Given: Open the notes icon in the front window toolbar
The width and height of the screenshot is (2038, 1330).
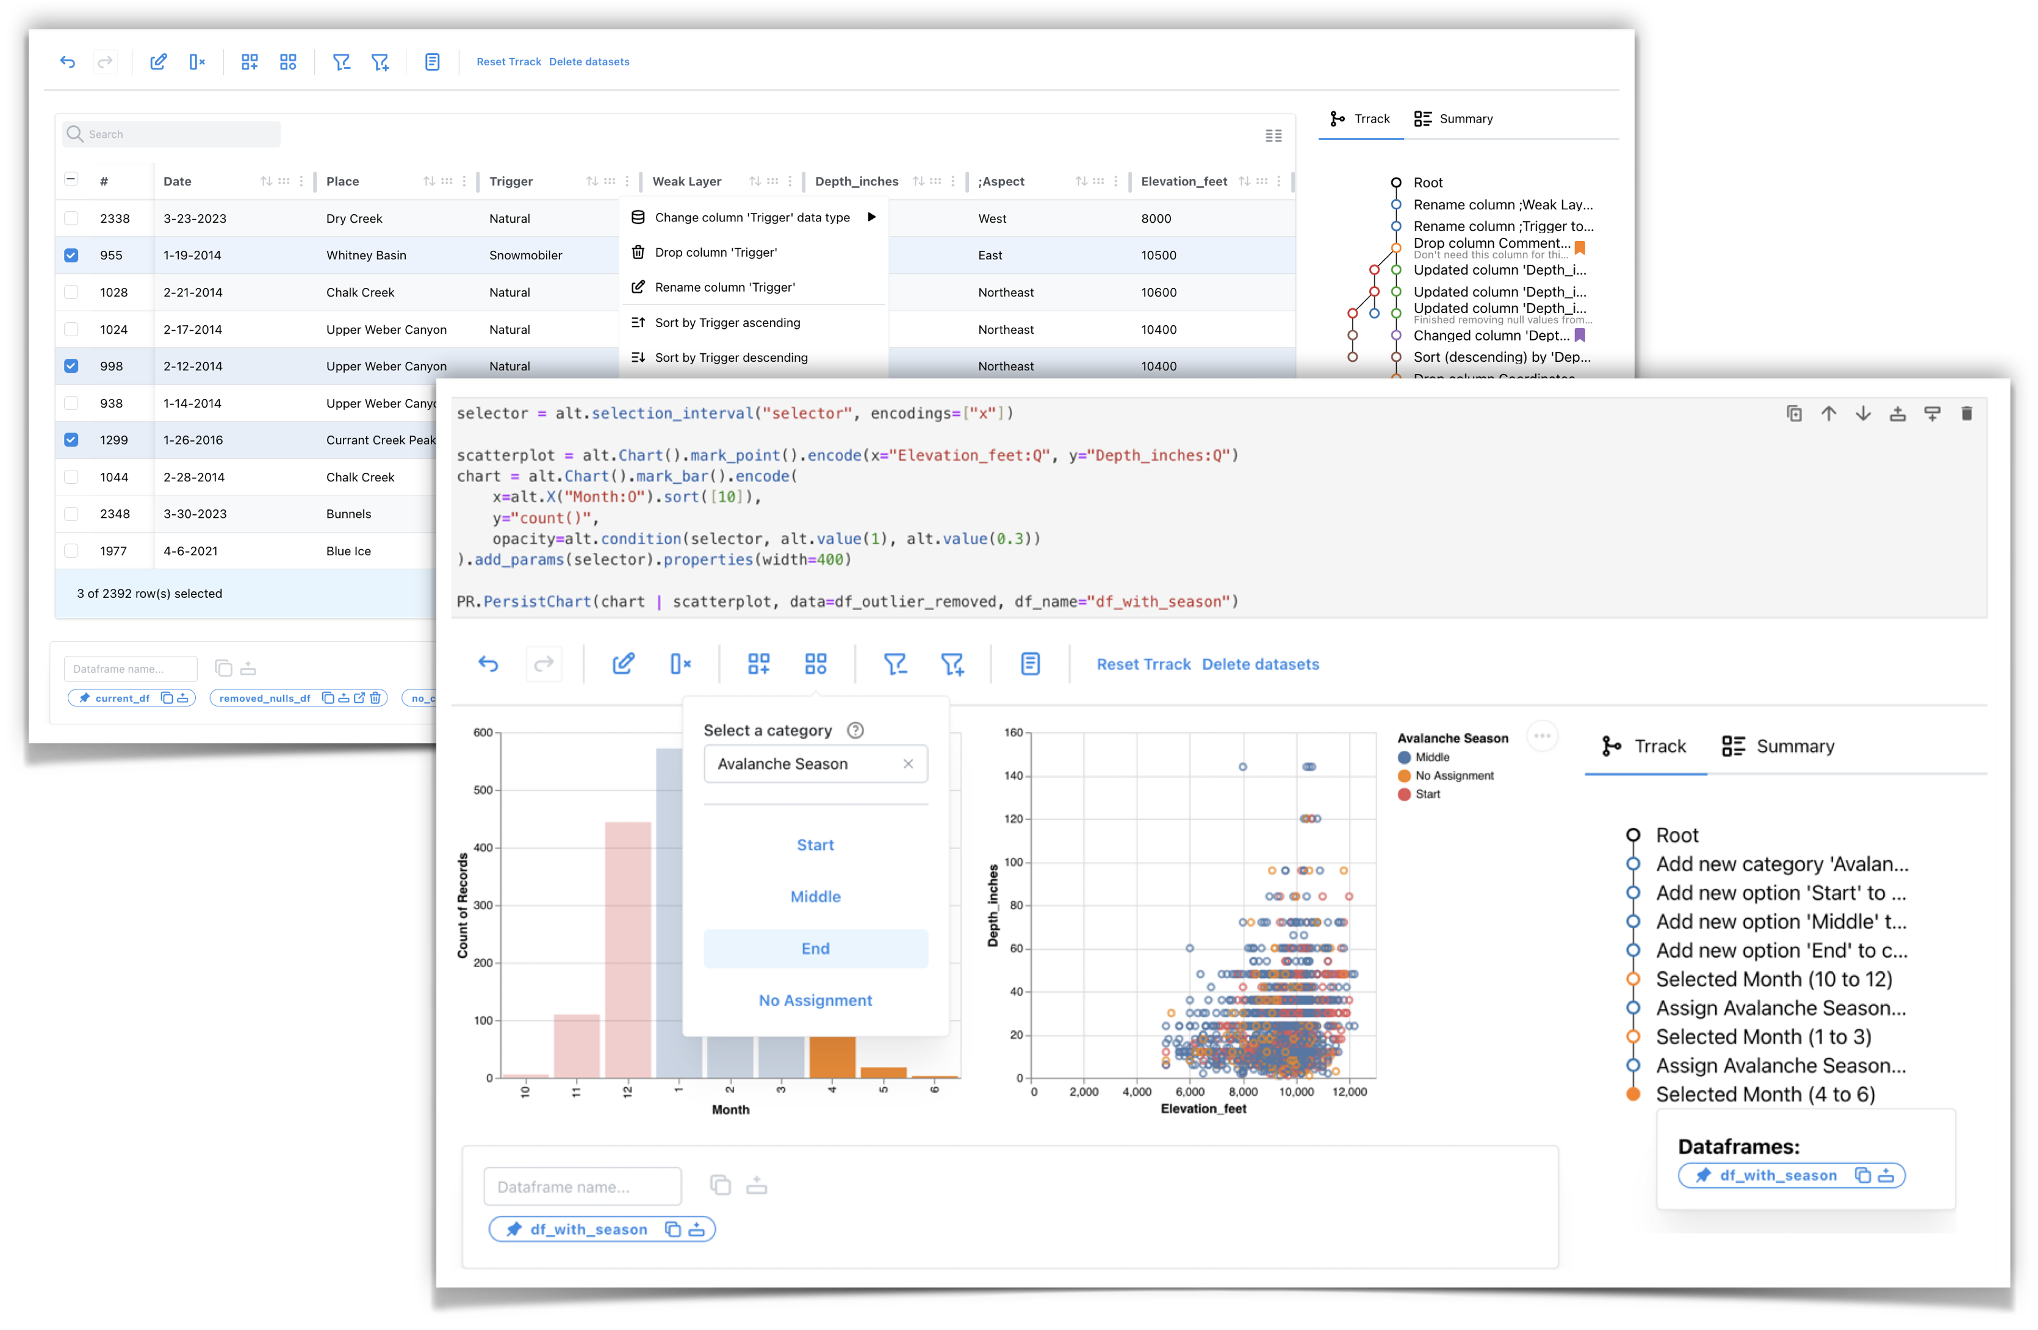Looking at the screenshot, I should pos(1030,664).
